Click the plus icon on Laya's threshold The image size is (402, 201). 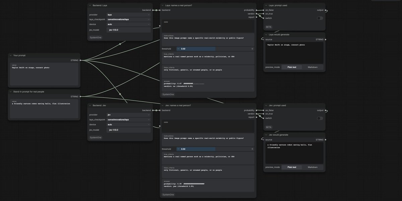pos(252,49)
